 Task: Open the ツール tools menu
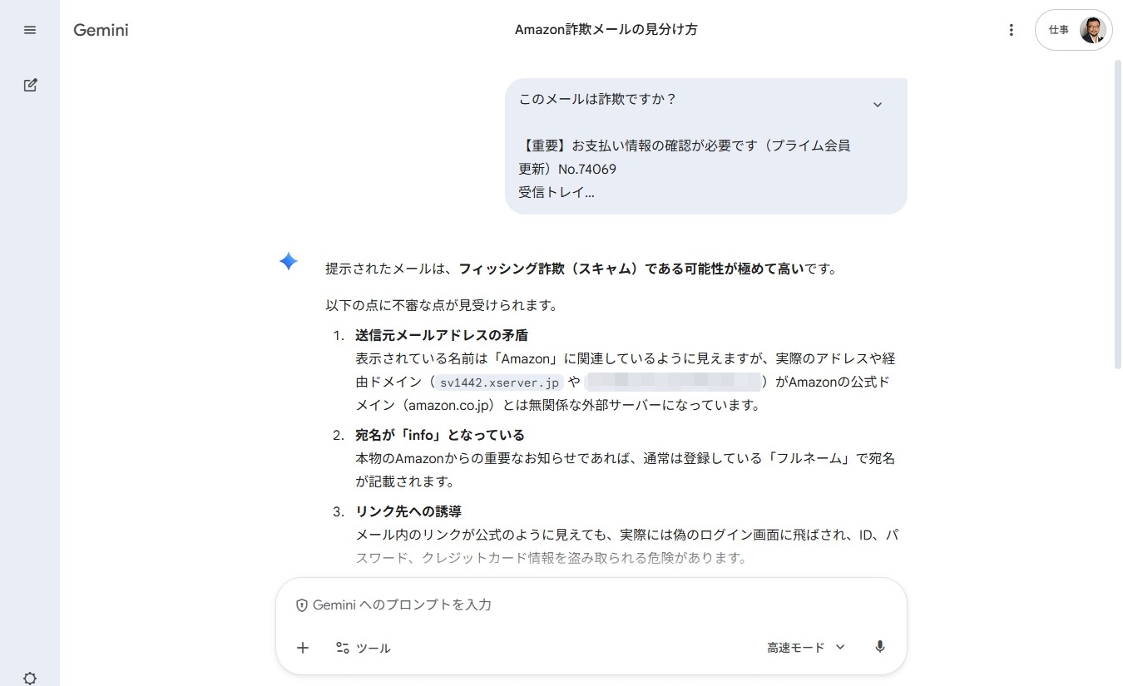(x=373, y=648)
